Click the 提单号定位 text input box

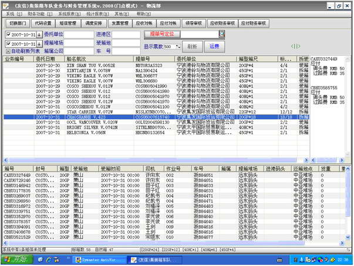[x=200, y=34]
